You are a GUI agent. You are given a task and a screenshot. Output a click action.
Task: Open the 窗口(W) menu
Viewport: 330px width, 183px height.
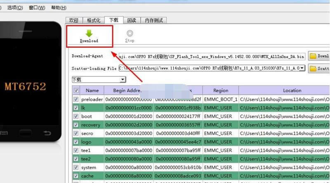point(37,8)
